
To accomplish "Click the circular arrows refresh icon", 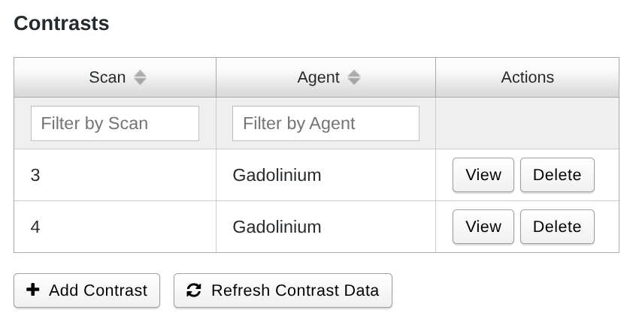I will [x=194, y=290].
